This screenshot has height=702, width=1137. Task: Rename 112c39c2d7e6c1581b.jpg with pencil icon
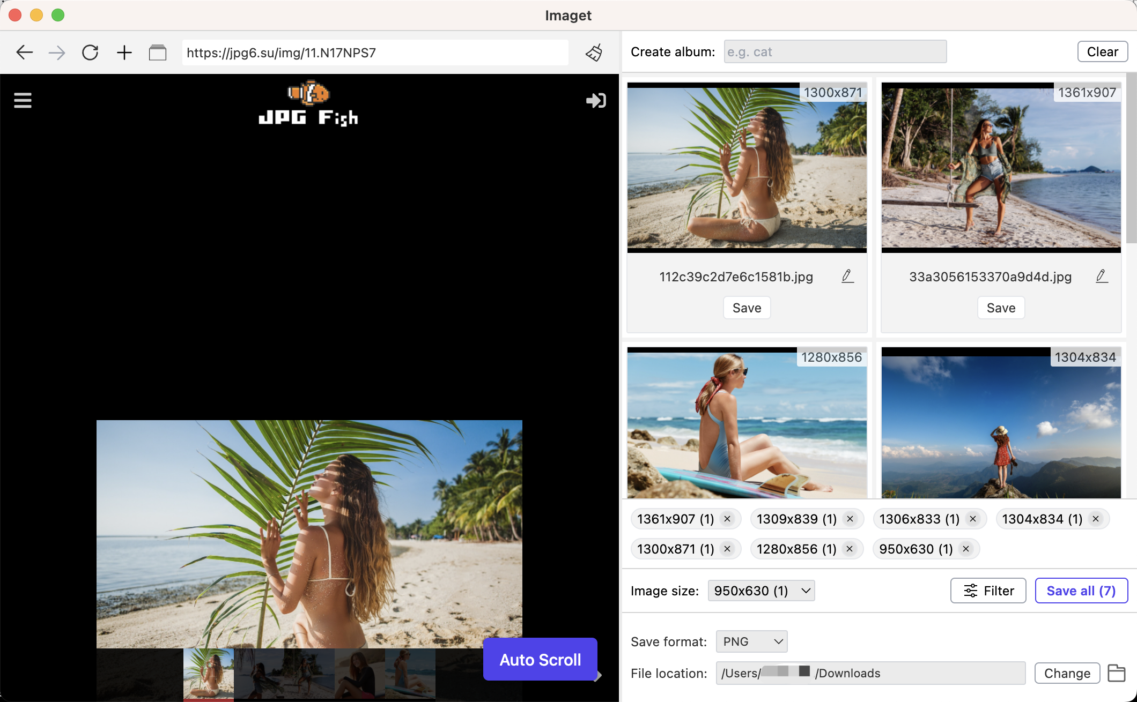[847, 277]
